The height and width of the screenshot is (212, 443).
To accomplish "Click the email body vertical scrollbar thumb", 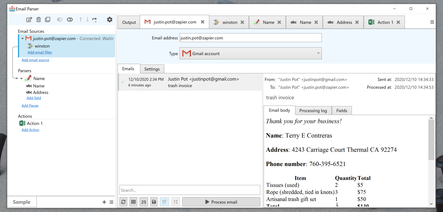I will (x=431, y=140).
